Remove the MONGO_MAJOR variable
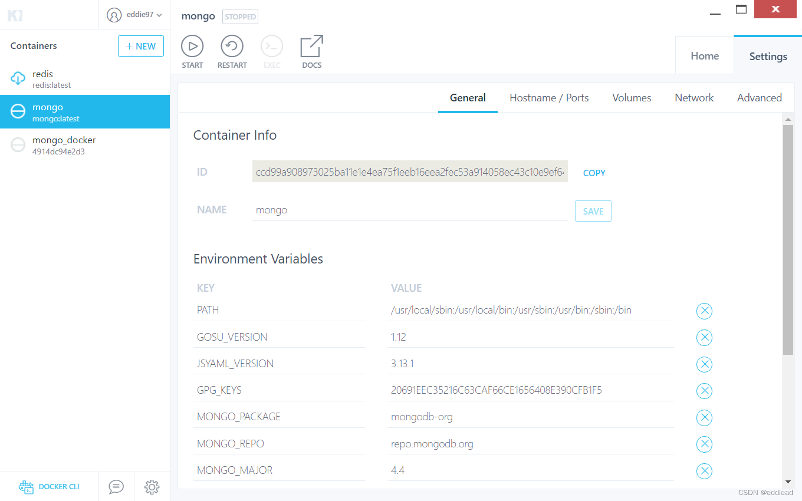 704,471
